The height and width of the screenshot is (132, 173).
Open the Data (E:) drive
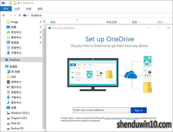(x=16, y=123)
